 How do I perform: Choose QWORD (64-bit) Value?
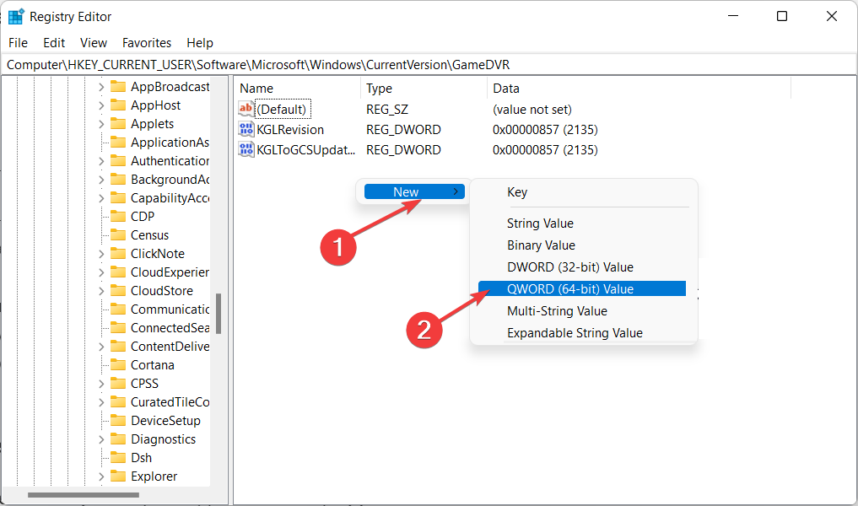581,288
